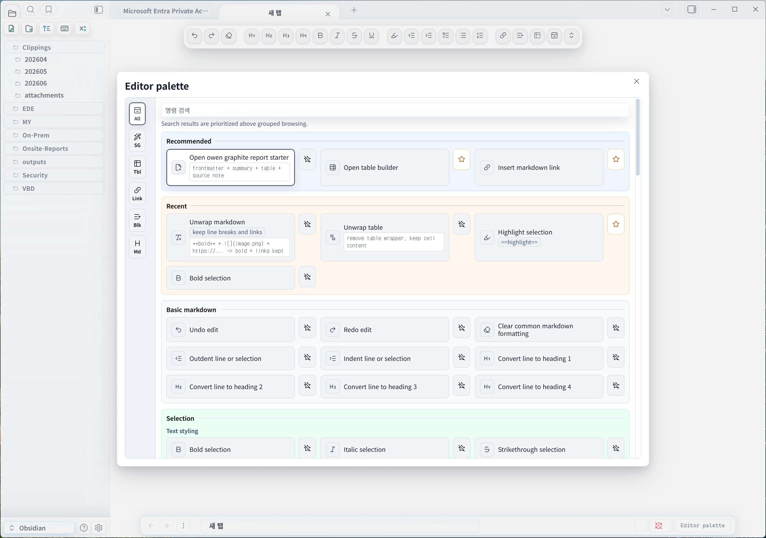766x538 pixels.
Task: Select the SG category in the palette
Action: 137,140
